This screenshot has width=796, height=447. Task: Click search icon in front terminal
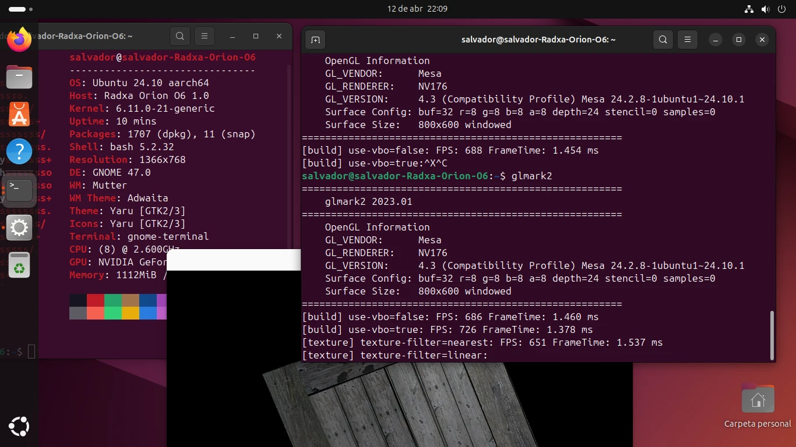tap(663, 40)
